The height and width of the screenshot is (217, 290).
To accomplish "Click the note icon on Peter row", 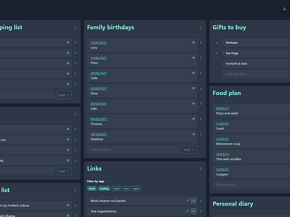I will [x=193, y=58].
